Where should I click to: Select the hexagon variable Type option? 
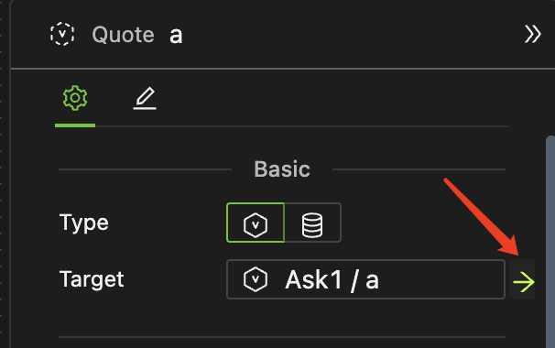click(x=256, y=223)
